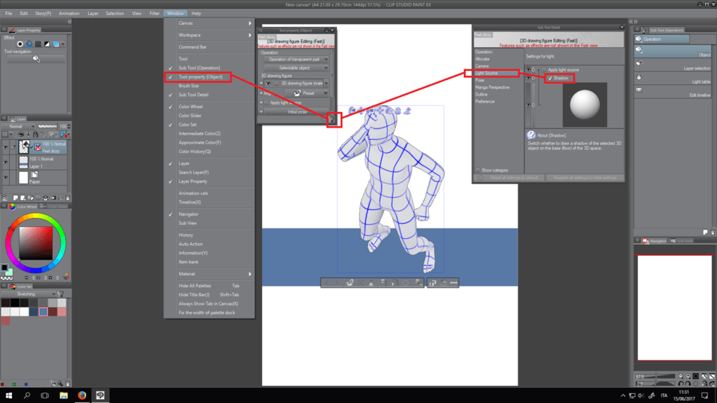This screenshot has width=717, height=403.
Task: Click Initial pose button
Action: [297, 112]
